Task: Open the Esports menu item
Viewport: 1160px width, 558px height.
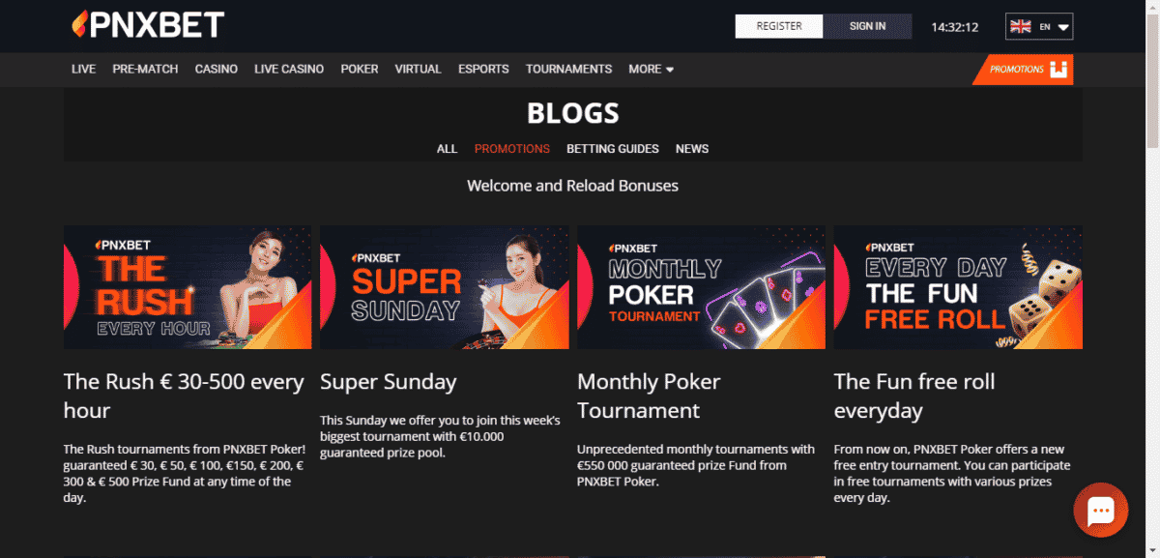Action: [483, 70]
